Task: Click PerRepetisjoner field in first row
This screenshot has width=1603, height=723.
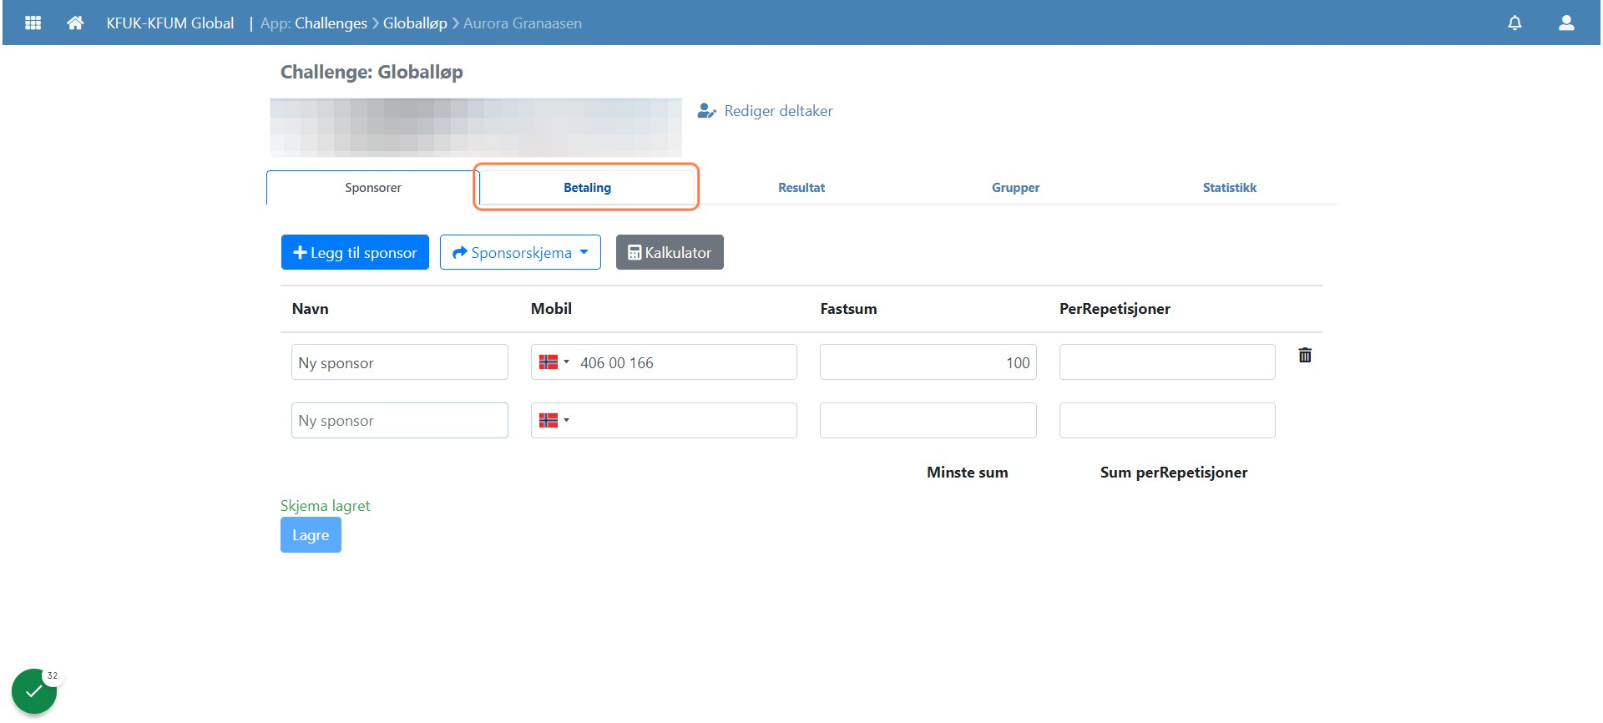Action: 1167,362
